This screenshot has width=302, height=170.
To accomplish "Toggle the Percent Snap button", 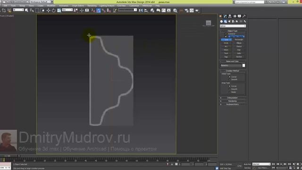I will coord(104,10).
